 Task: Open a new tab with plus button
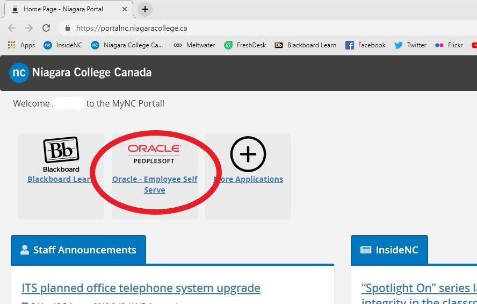tap(145, 9)
